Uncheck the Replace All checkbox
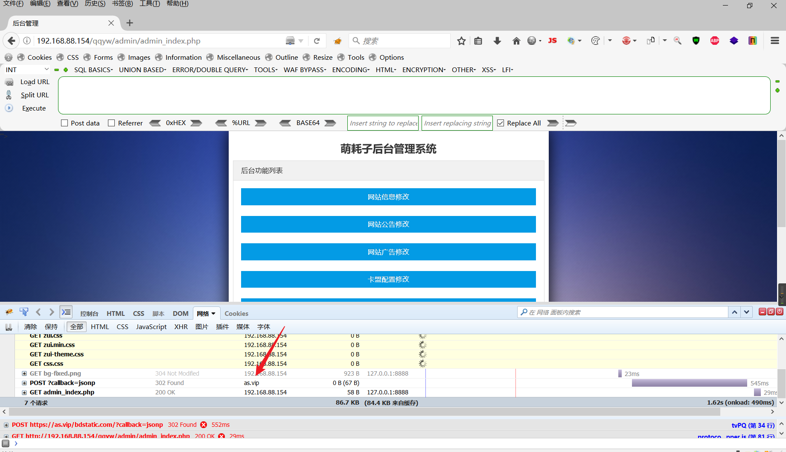This screenshot has width=786, height=452. 501,123
